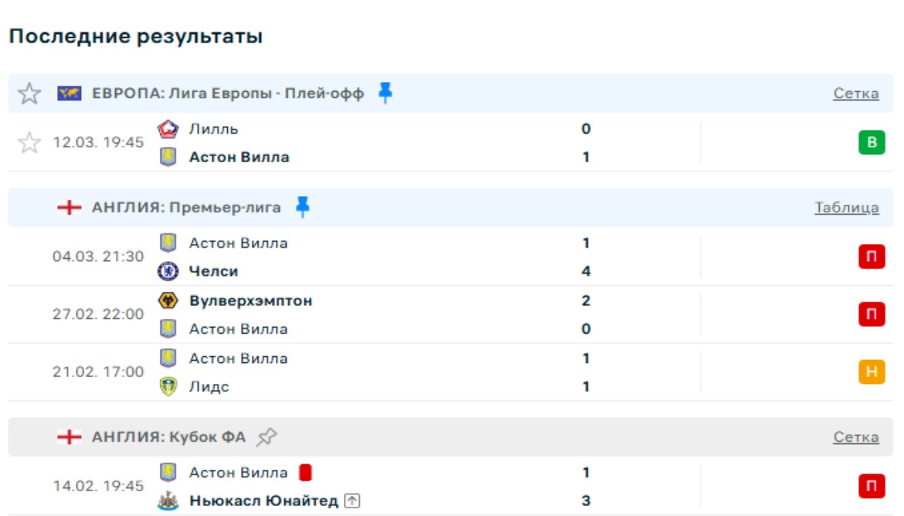Viewport: 904px width, 516px height.
Task: Pin the England FA Cup section
Action: [267, 437]
